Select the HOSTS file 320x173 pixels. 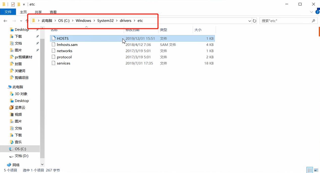tap(132, 38)
